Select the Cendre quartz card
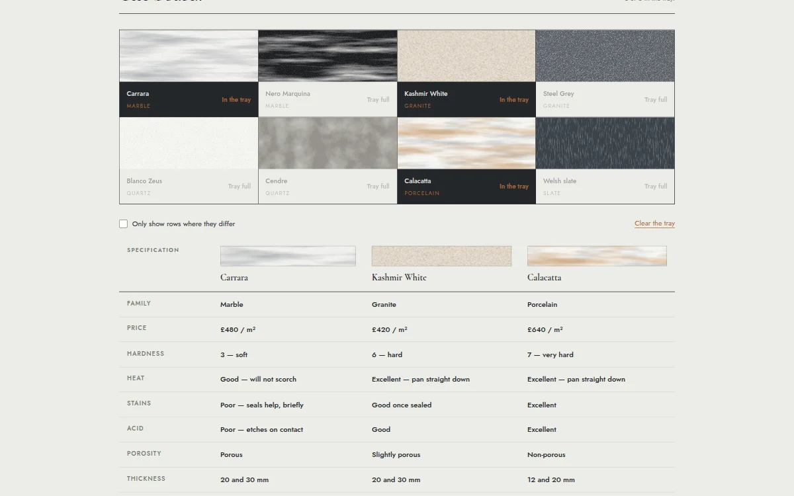 (328, 161)
